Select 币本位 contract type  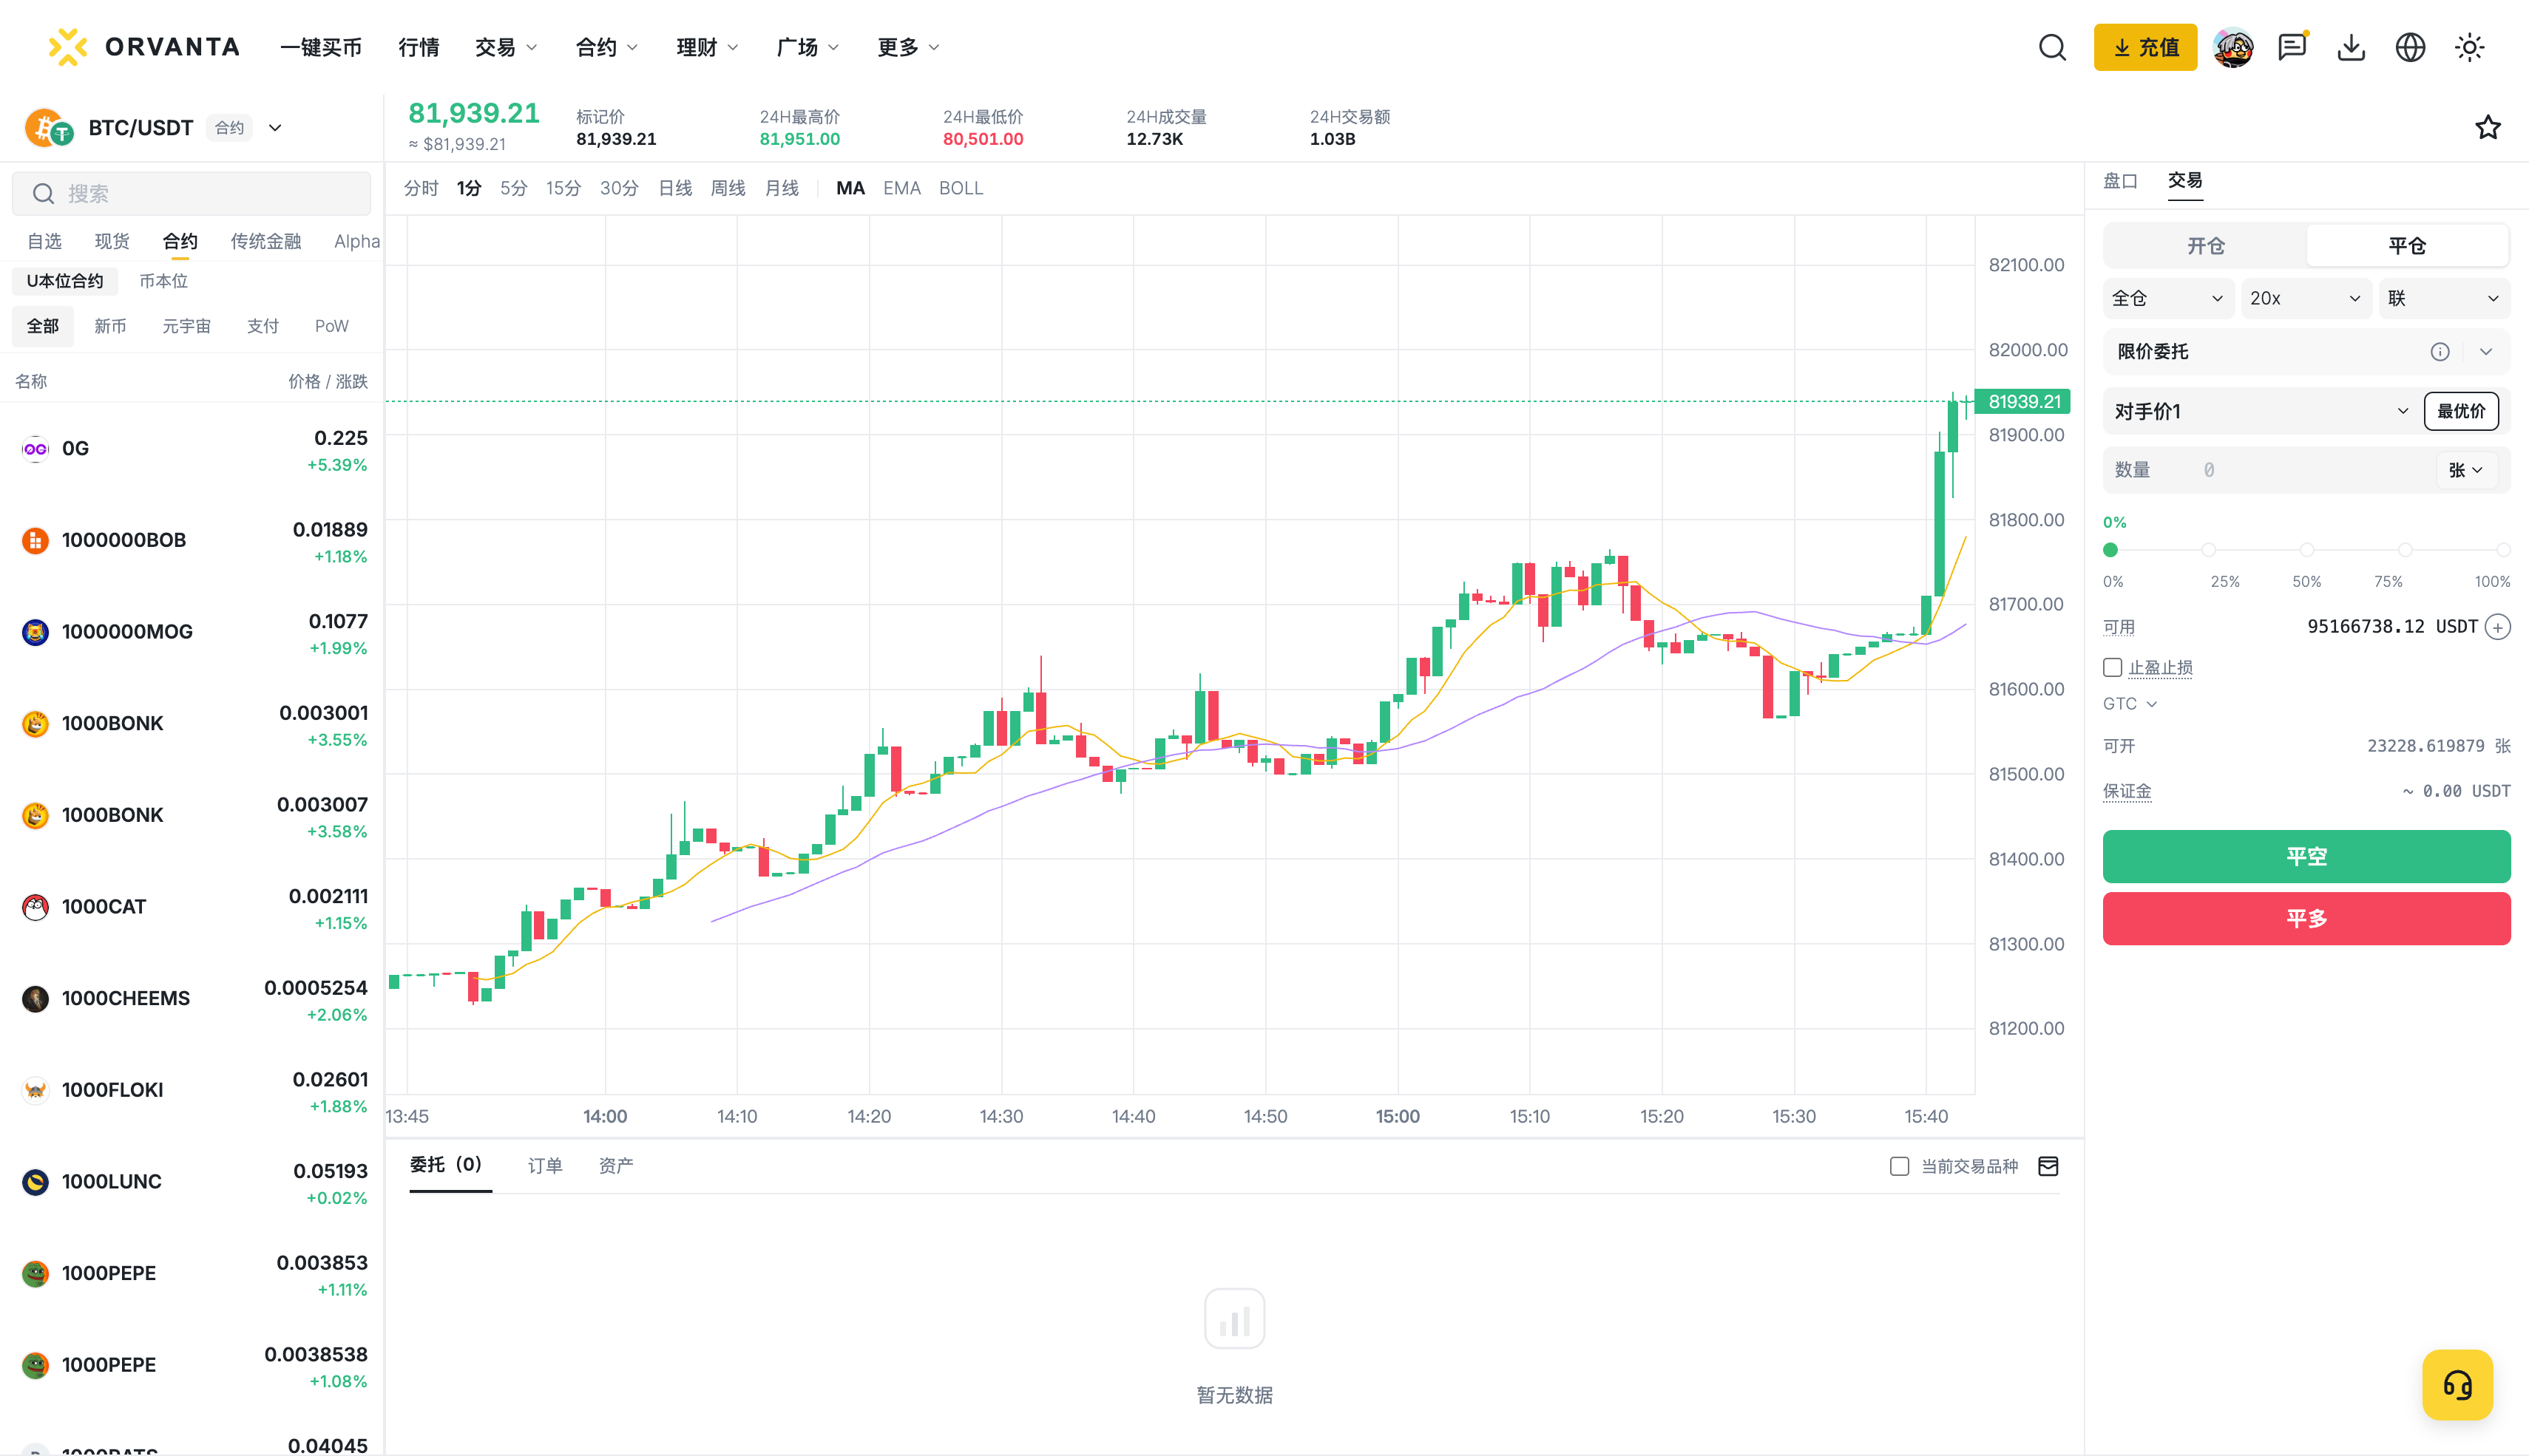163,281
